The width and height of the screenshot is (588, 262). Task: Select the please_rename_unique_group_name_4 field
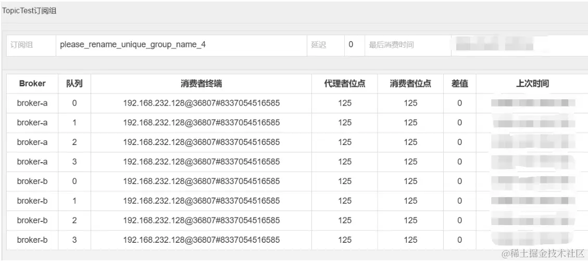click(x=181, y=45)
